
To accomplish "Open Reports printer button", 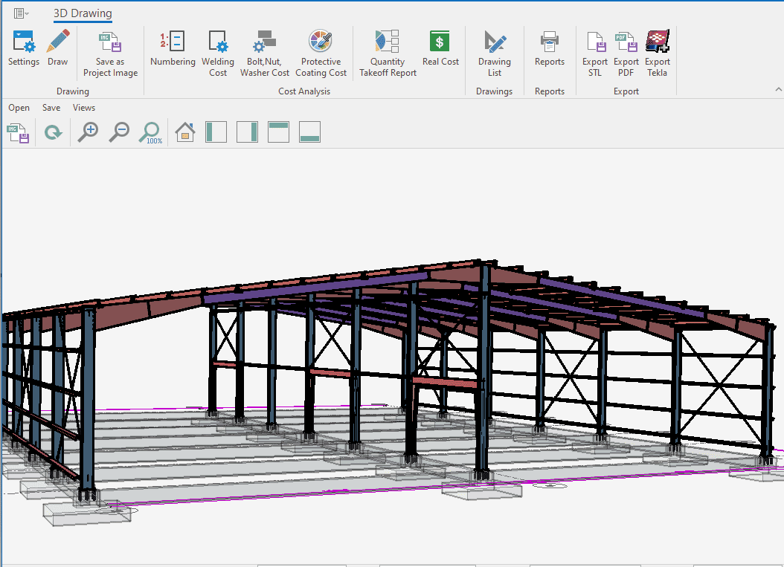I will click(x=550, y=48).
